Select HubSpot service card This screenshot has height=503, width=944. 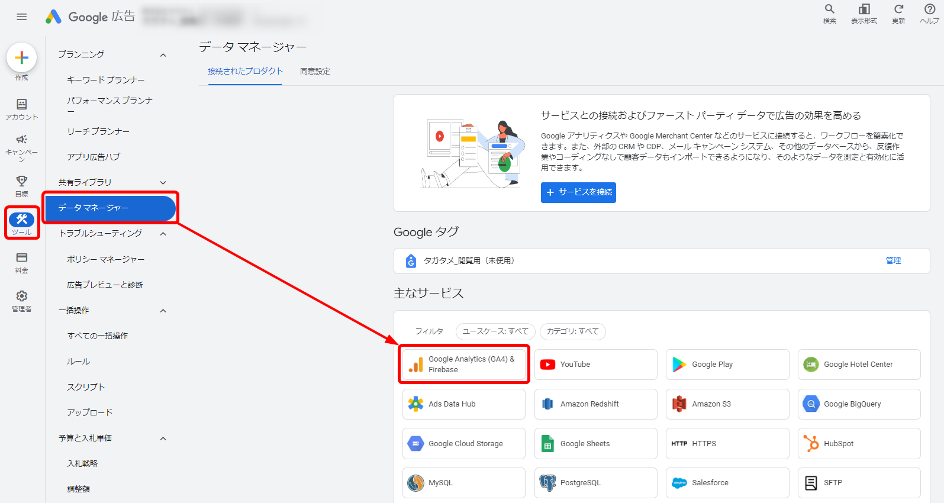(x=859, y=444)
